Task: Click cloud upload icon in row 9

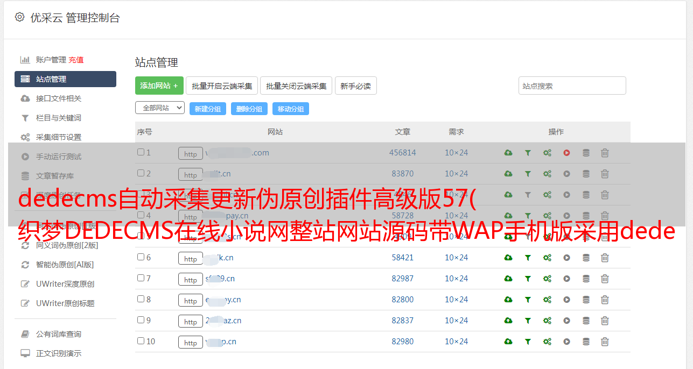Action: [508, 321]
